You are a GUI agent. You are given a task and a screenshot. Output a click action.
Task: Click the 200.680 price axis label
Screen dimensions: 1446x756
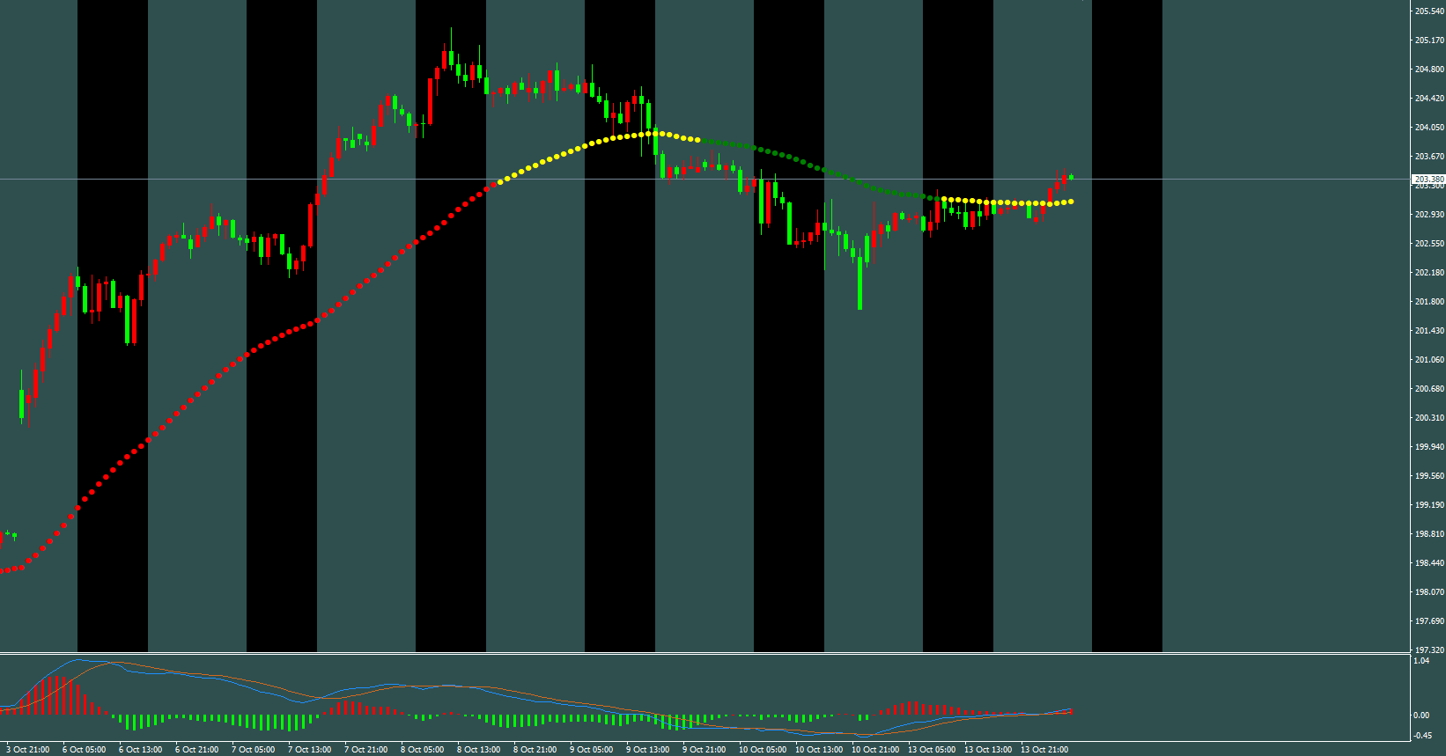(1428, 388)
